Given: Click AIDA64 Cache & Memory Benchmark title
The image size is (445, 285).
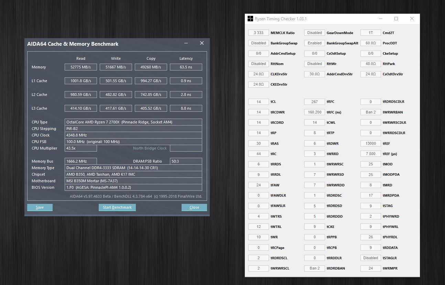Looking at the screenshot, I should [73, 44].
